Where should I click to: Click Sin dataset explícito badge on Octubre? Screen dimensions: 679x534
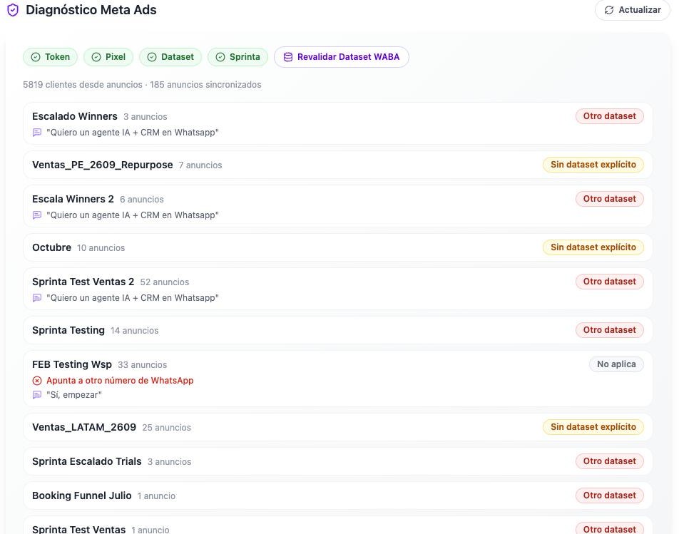pos(593,247)
